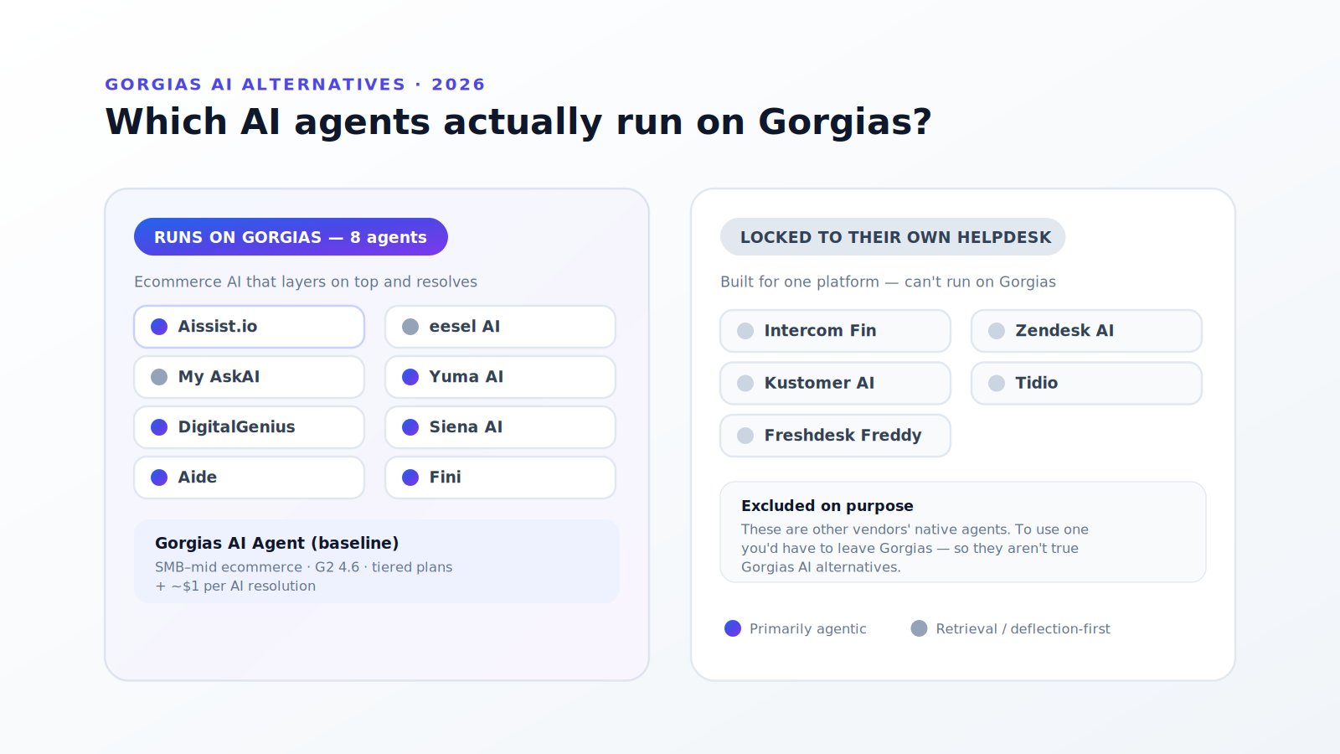
Task: Click the 'Excluded on purpose' heading
Action: [x=827, y=506]
